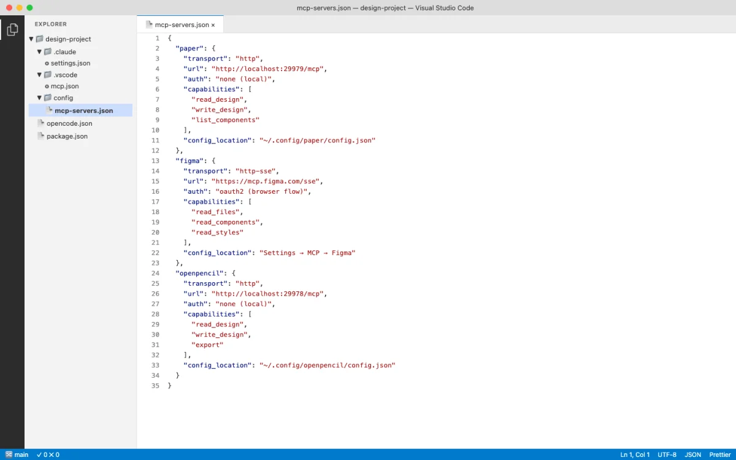Click line number 1 in the gutter
Viewport: 736px width, 460px height.
(x=157, y=38)
